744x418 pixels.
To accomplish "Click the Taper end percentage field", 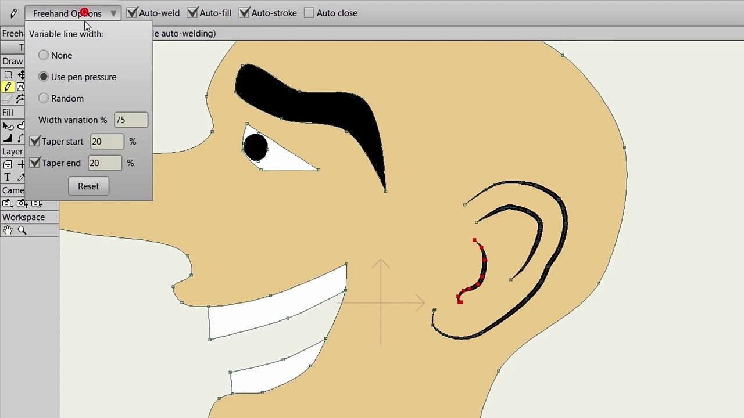I will click(105, 163).
